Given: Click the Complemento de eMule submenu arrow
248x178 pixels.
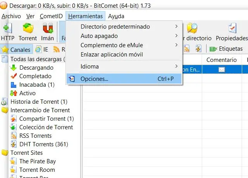Looking at the screenshot, I should click(x=176, y=45).
